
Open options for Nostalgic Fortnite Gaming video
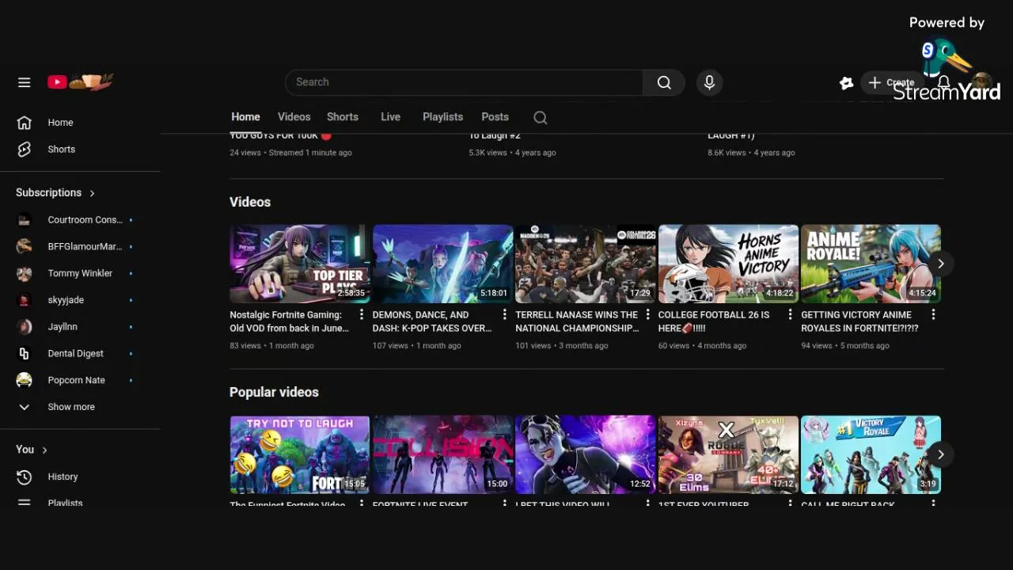click(x=362, y=314)
